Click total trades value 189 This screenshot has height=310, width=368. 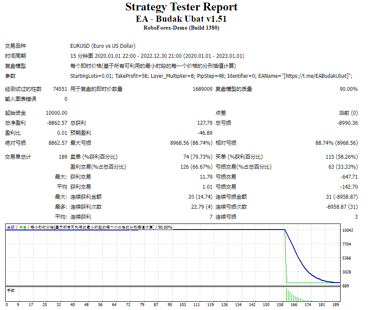(63, 157)
